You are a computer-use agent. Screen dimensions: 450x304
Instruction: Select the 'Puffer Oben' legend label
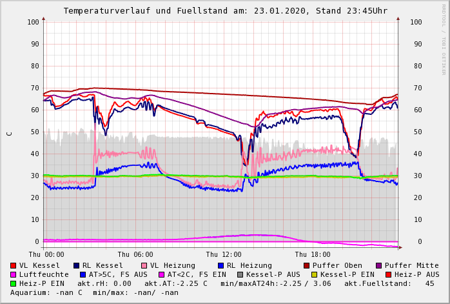click(x=338, y=265)
